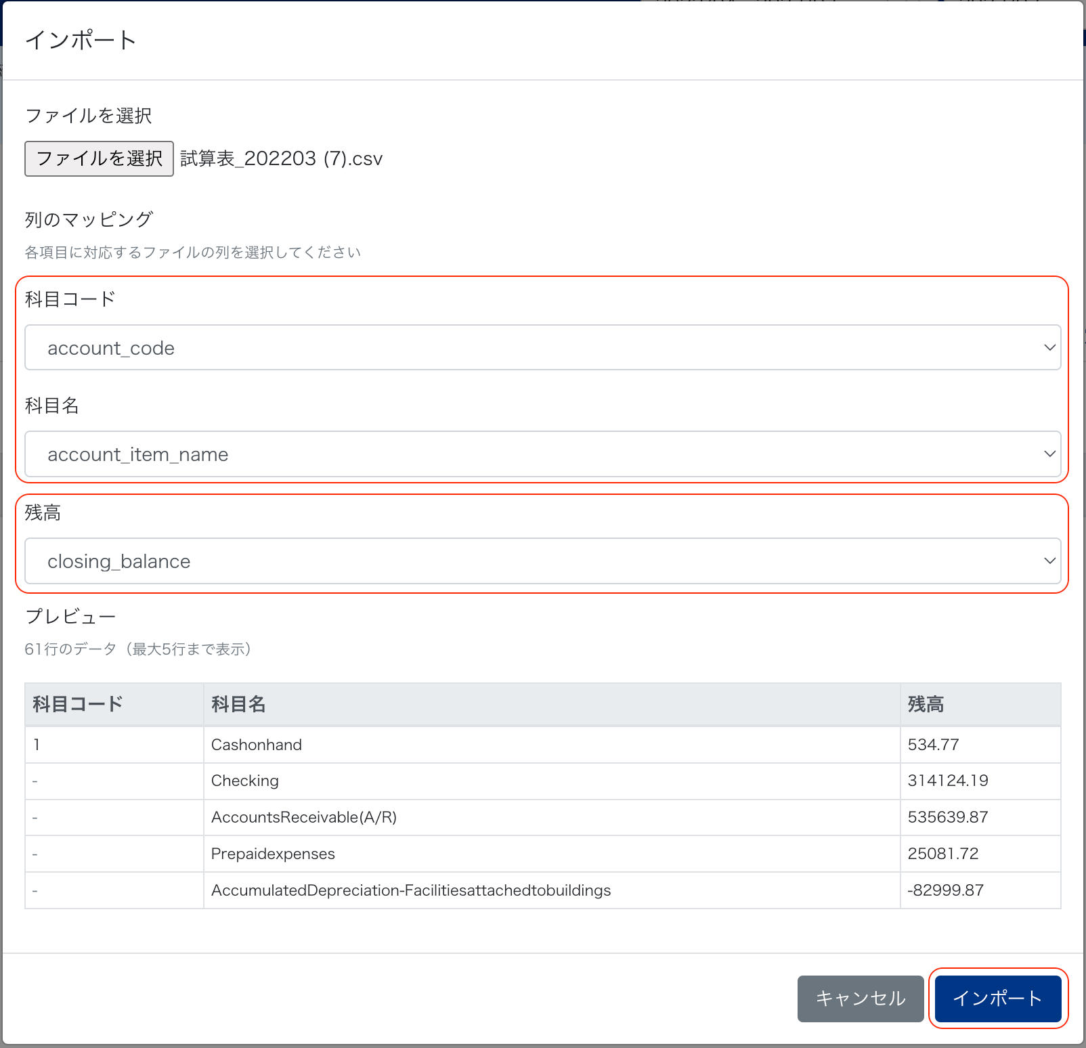
Task: Select the Checking row name cell
Action: [x=245, y=781]
